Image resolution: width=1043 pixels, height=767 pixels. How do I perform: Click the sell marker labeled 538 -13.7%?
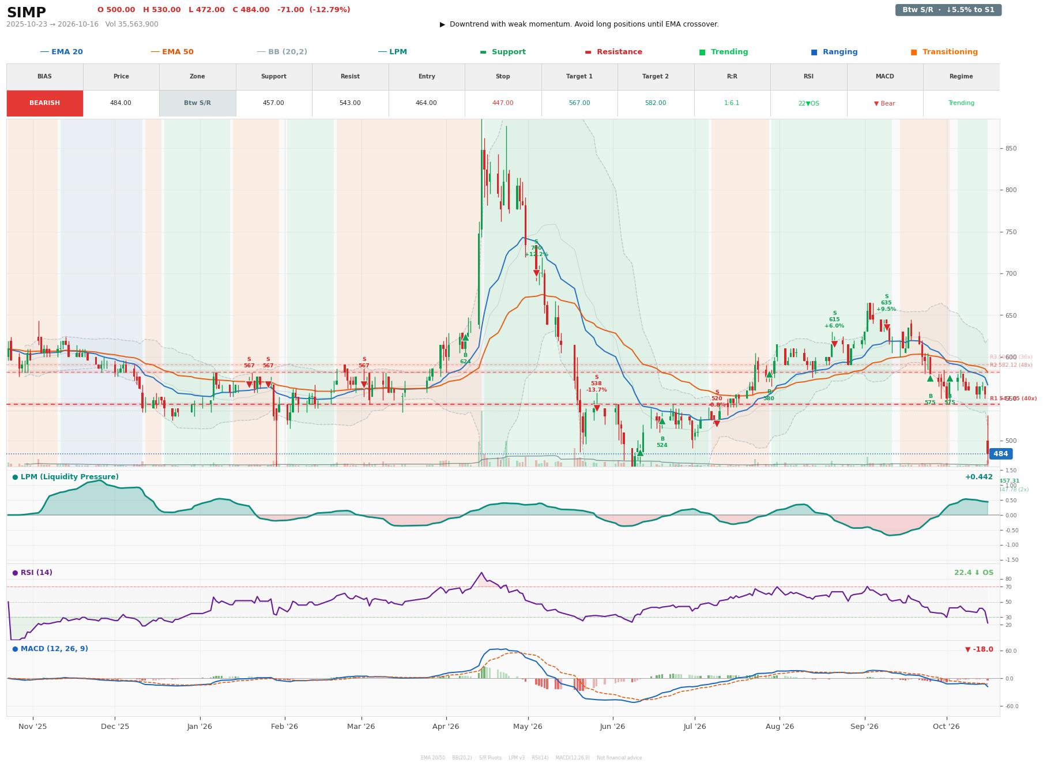597,408
